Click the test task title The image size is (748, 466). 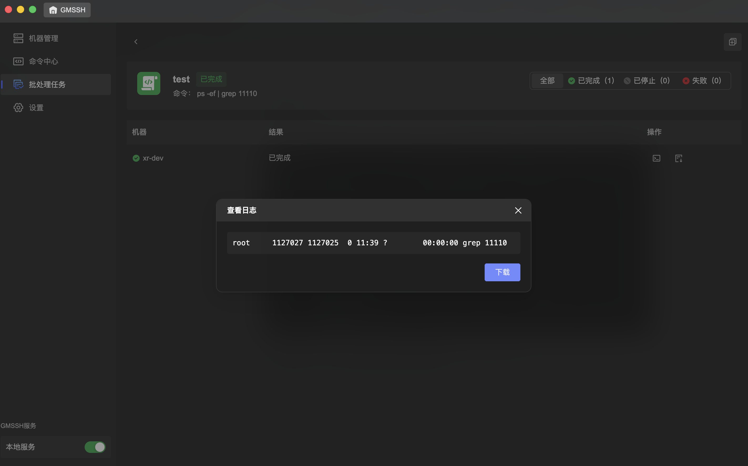coord(181,79)
